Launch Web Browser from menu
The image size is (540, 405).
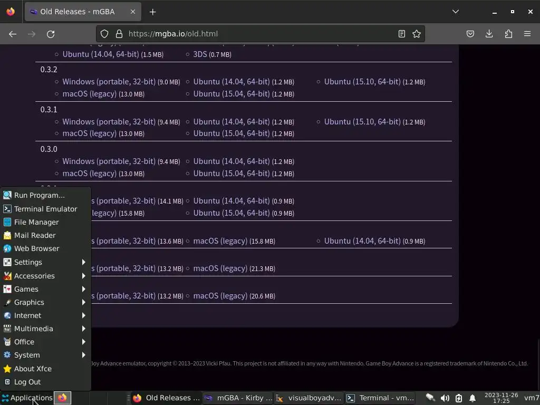point(45,248)
